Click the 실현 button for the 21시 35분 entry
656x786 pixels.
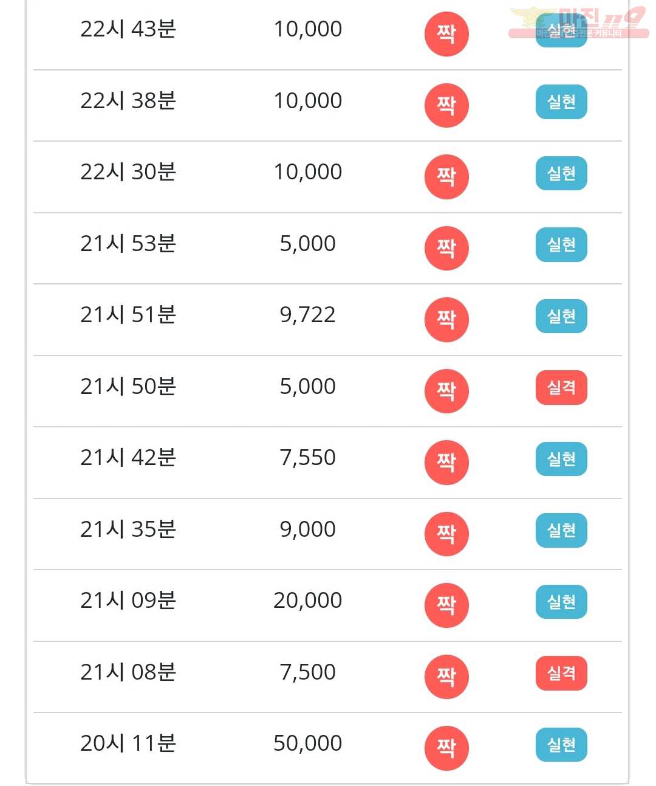pos(561,530)
